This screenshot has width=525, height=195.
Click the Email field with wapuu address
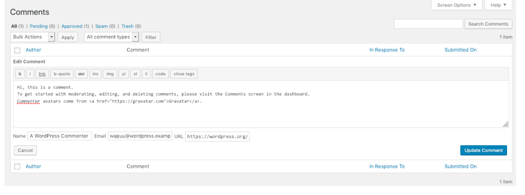point(140,136)
